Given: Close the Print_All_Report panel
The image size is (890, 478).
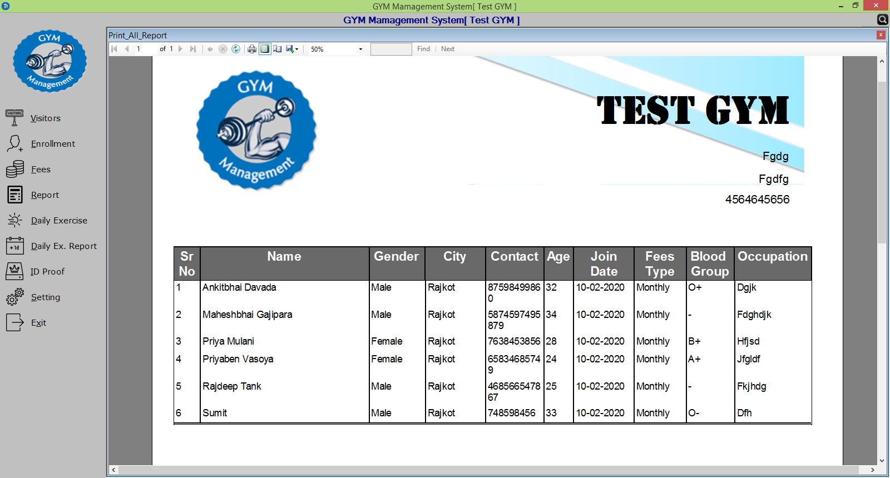Looking at the screenshot, I should coord(881,35).
